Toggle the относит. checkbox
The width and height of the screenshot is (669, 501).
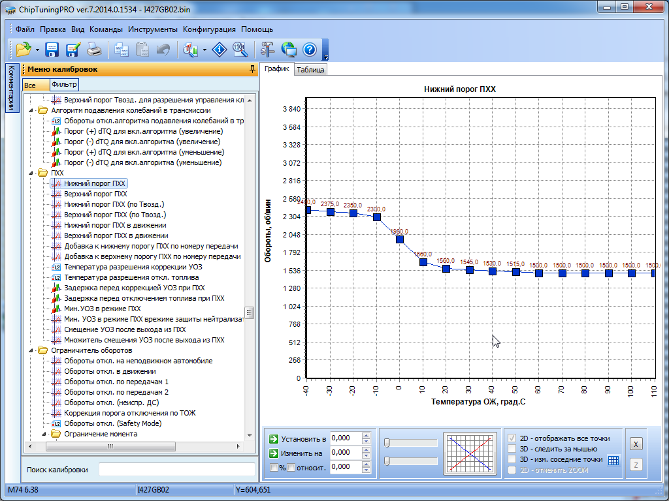[x=291, y=467]
